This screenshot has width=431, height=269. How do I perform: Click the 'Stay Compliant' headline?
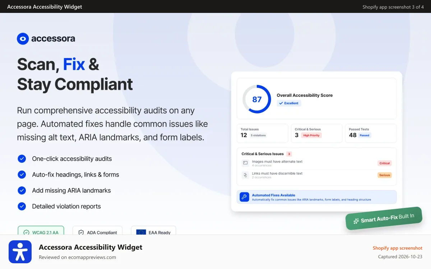pos(75,84)
